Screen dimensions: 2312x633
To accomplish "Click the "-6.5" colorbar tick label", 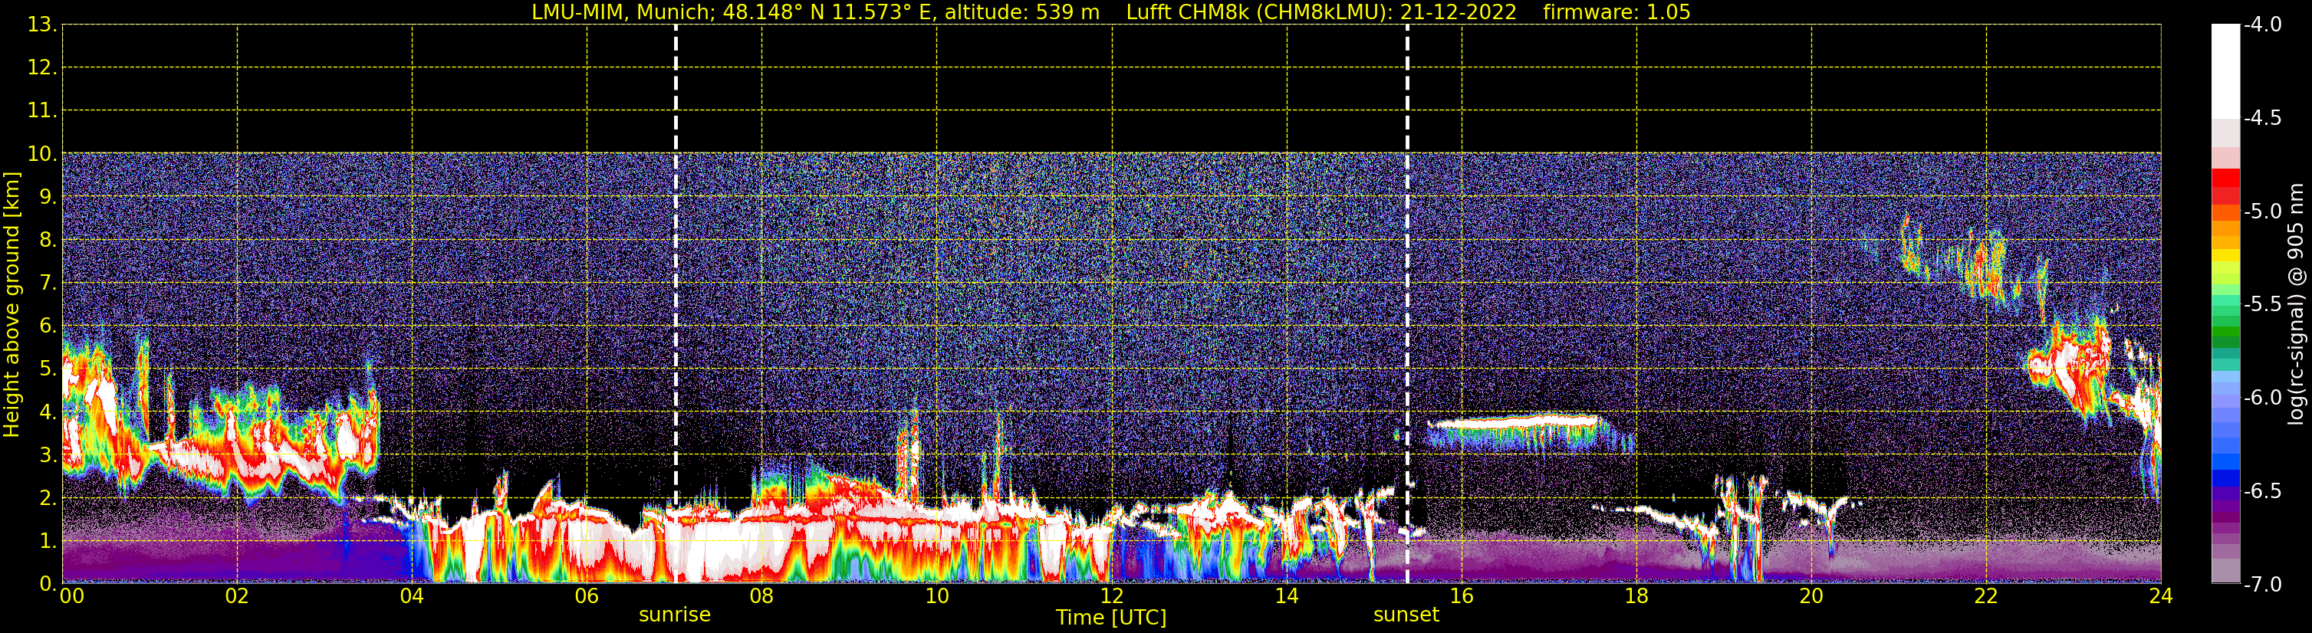I will (x=2263, y=491).
